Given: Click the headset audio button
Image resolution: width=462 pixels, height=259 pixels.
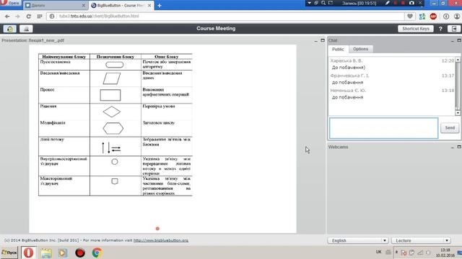Looking at the screenshot, I should pyautogui.click(x=9, y=29).
